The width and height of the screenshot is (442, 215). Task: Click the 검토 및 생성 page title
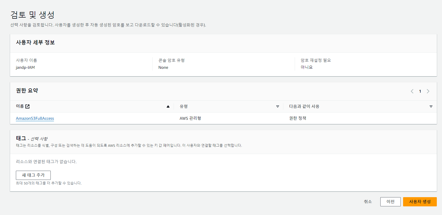coord(32,14)
